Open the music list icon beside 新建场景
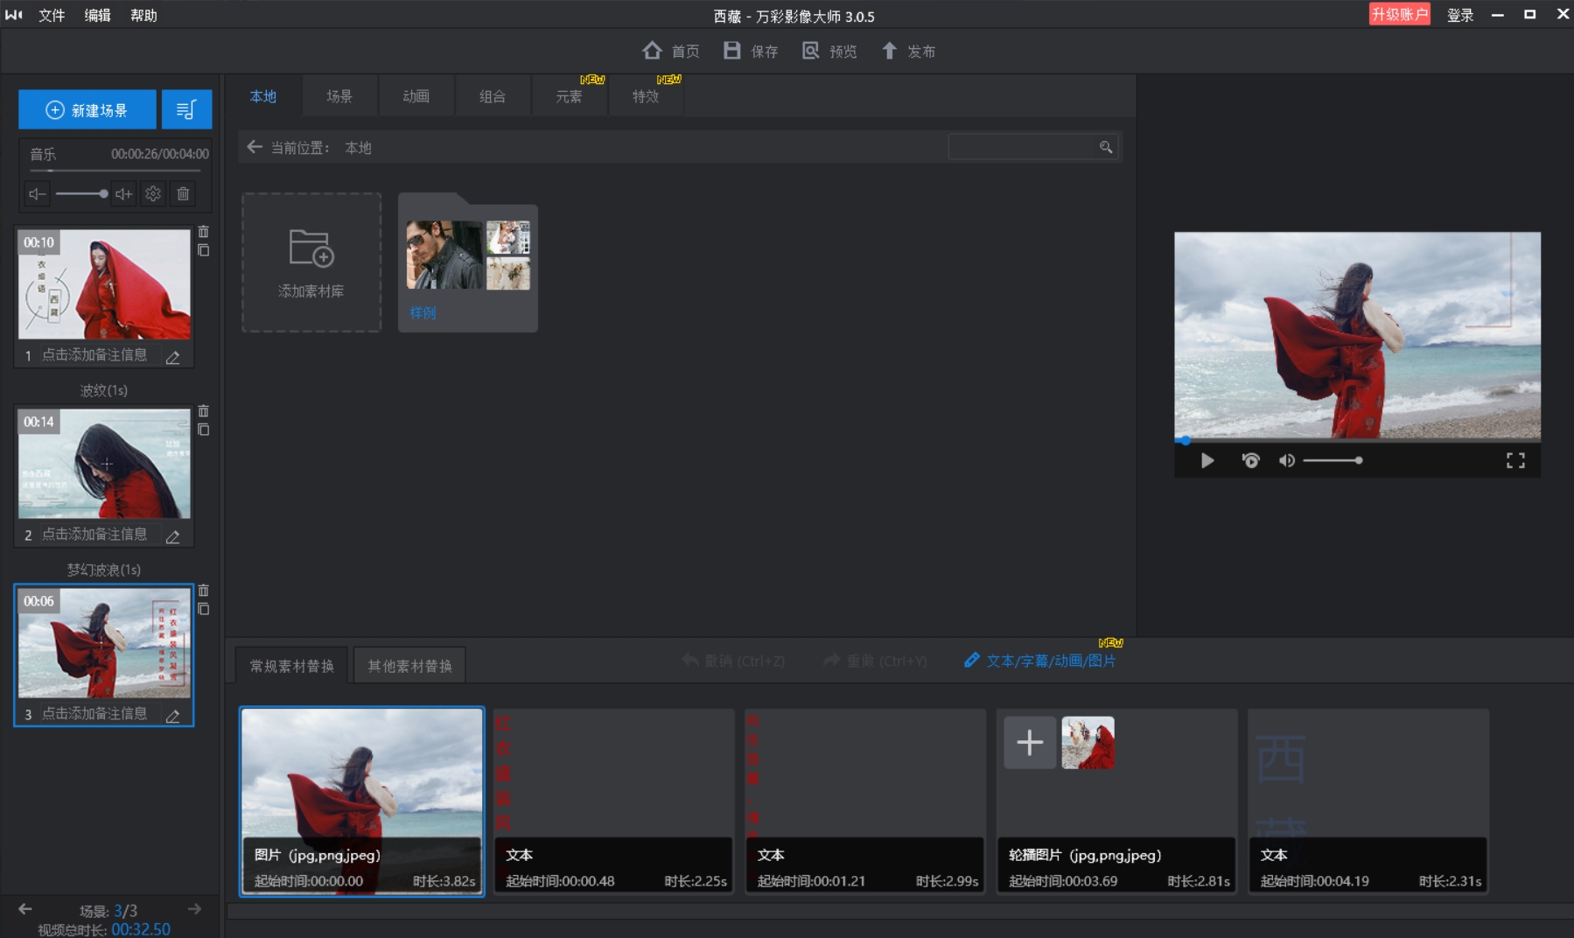This screenshot has width=1574, height=938. tap(186, 109)
